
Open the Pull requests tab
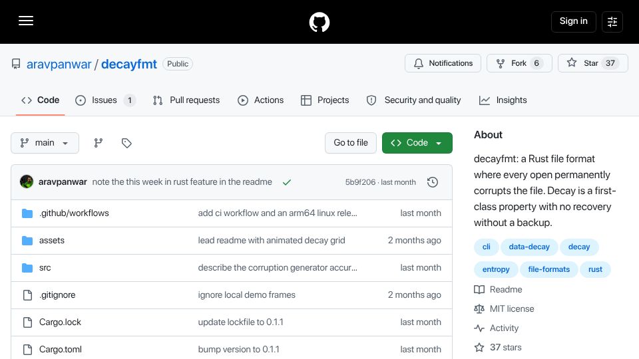point(186,100)
